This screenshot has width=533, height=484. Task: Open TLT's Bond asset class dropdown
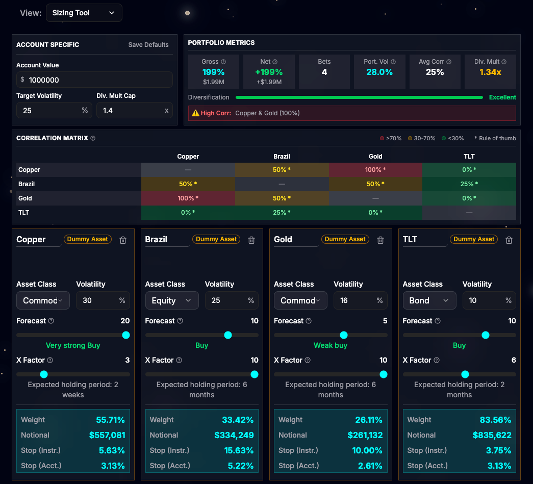(429, 300)
